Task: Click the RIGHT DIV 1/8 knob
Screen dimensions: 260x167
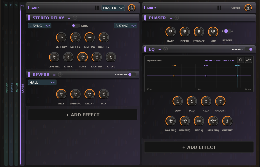Action: (x=90, y=38)
